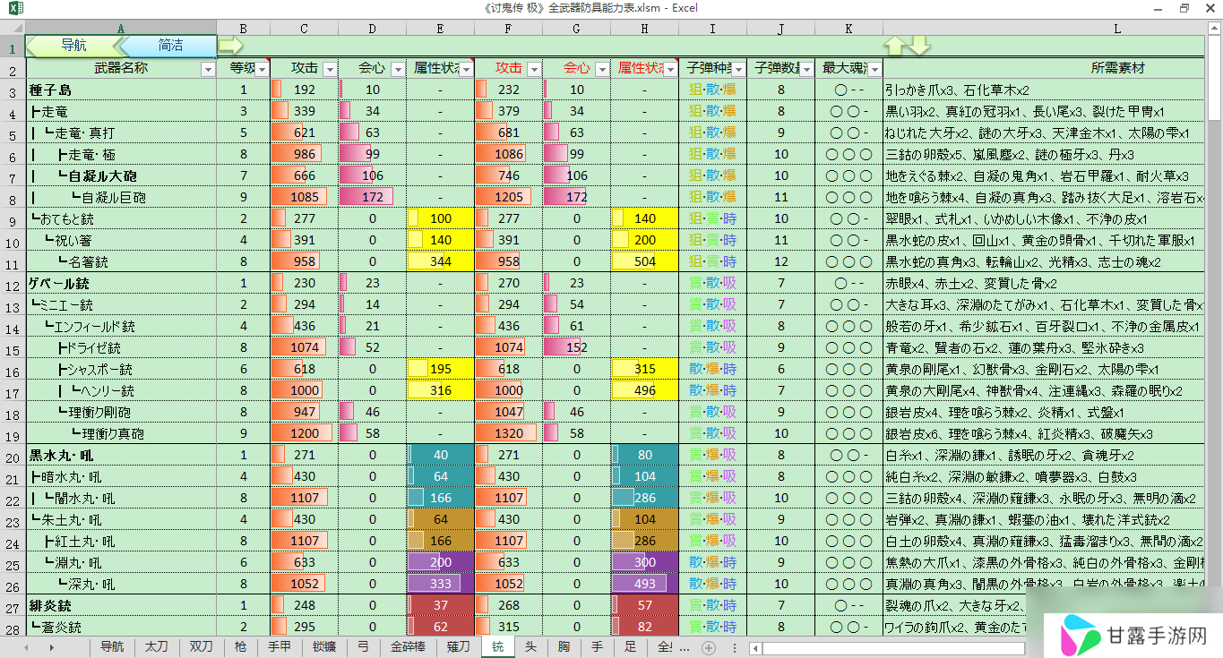This screenshot has height=658, width=1223.
Task: Open filter dropdown for black 攻击 column C
Action: (329, 69)
